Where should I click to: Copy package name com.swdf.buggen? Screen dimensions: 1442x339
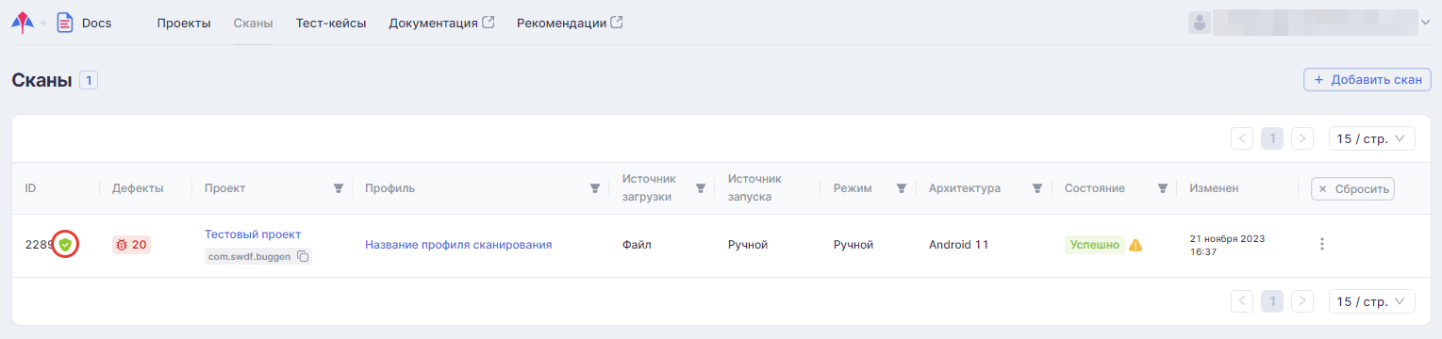tap(304, 256)
